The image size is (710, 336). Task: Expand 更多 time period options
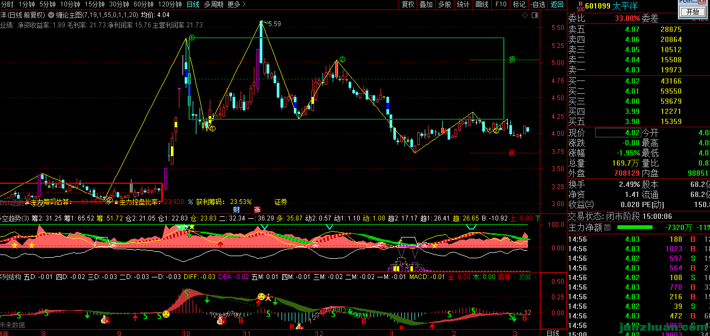tap(236, 4)
